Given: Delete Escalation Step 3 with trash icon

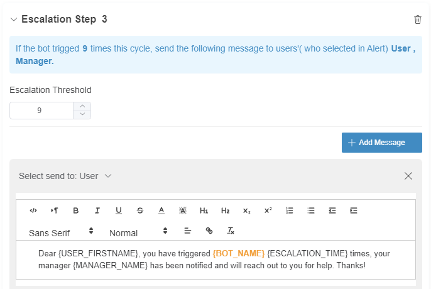Looking at the screenshot, I should 418,19.
